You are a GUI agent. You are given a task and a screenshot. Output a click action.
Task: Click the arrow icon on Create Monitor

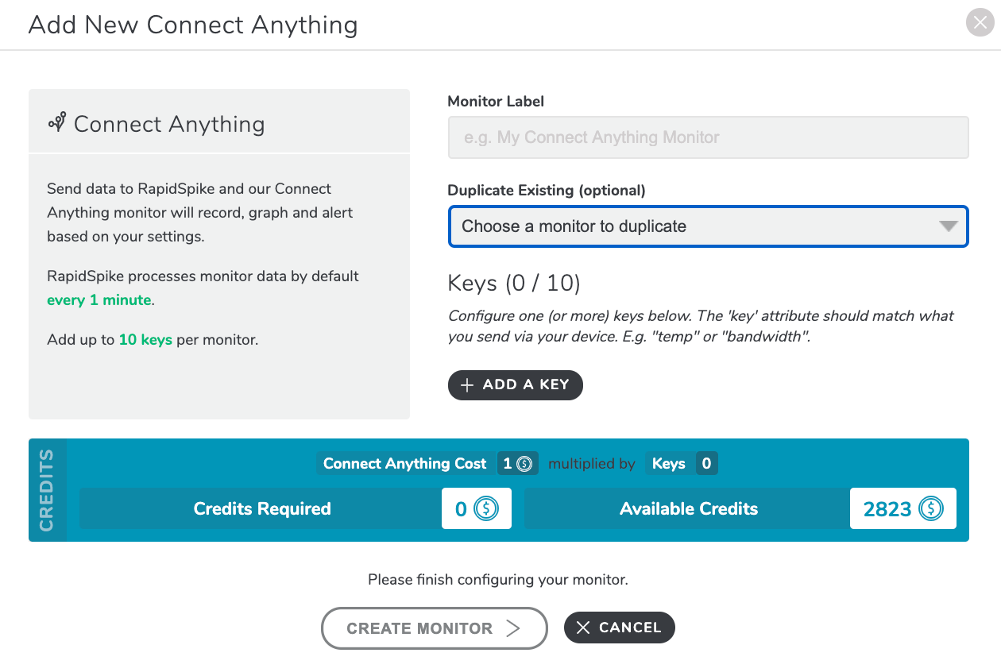click(513, 628)
